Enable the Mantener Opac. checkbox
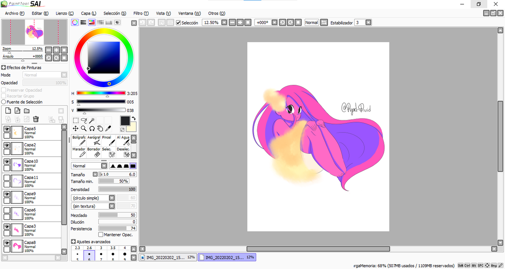The image size is (505, 269). tap(101, 235)
